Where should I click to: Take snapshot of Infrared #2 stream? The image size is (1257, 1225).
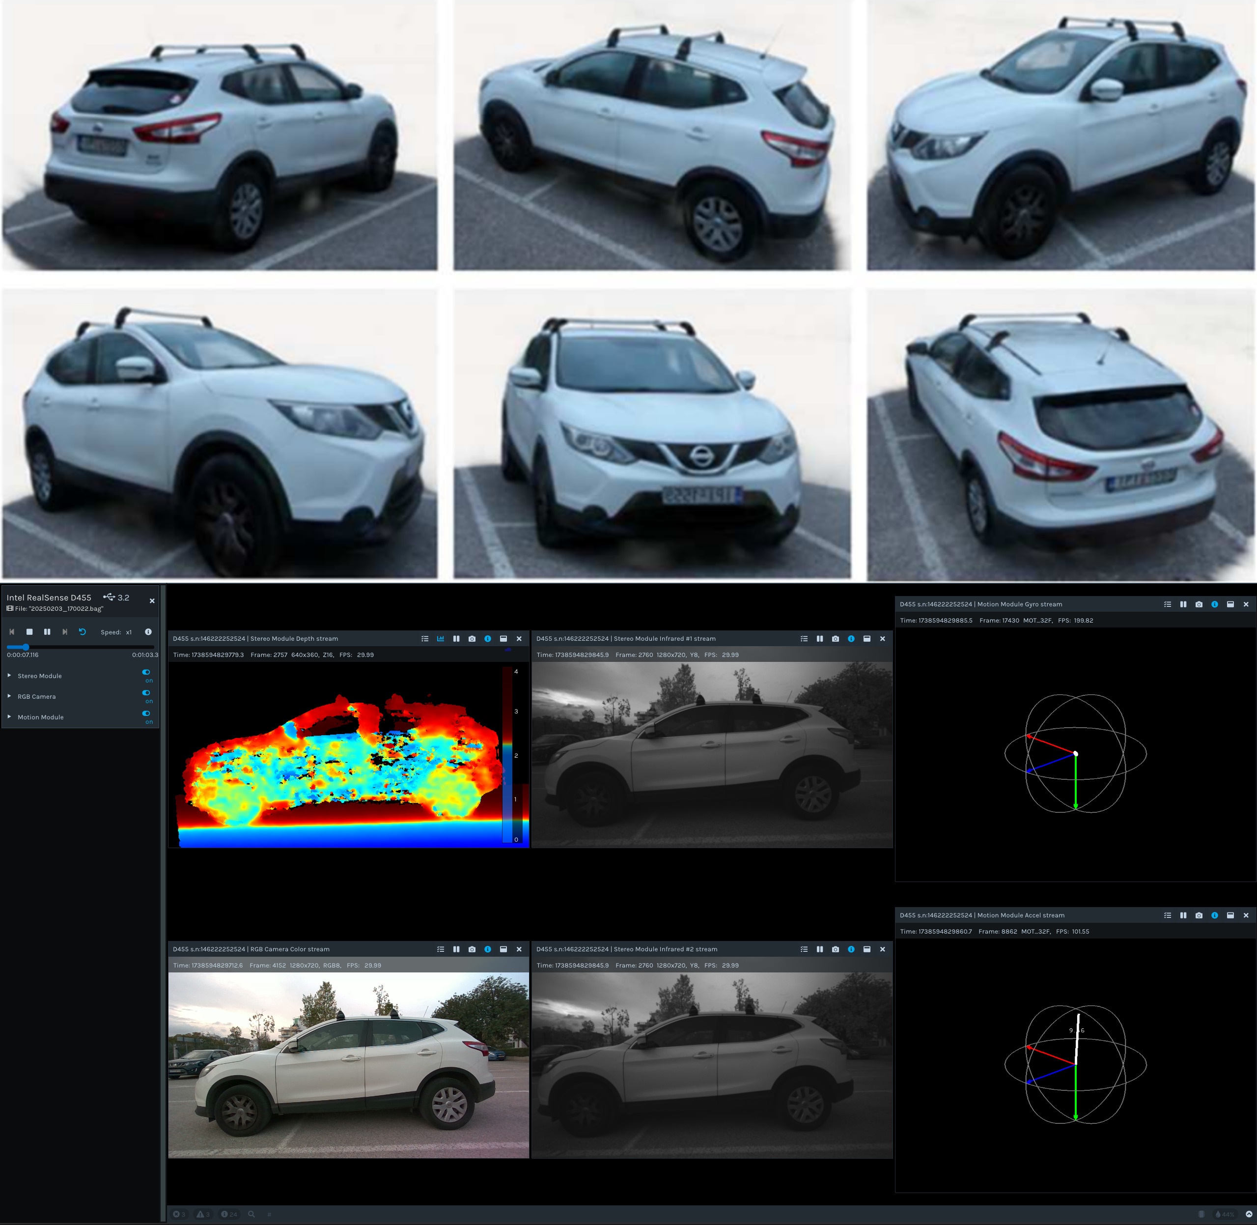point(835,949)
